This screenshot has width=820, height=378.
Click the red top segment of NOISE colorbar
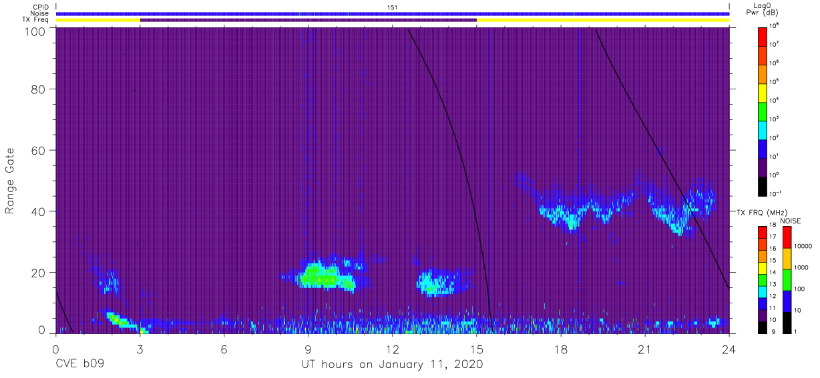click(x=787, y=237)
